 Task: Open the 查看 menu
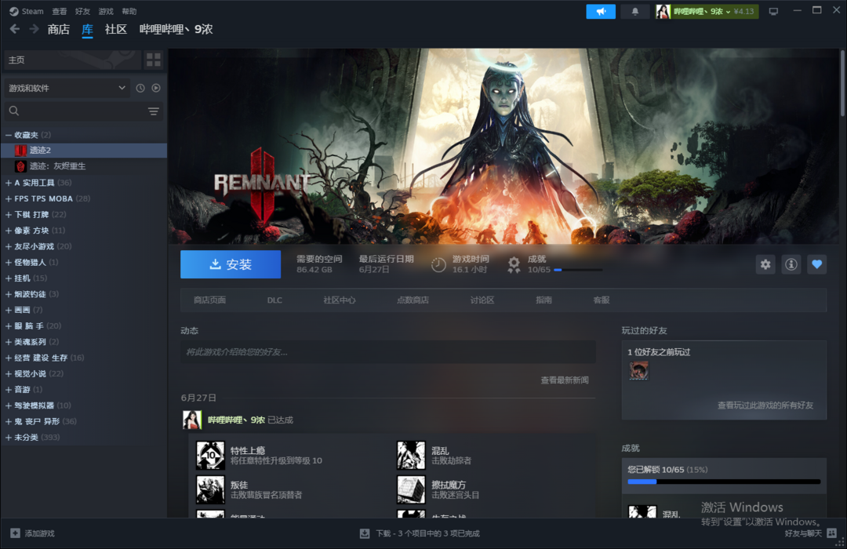pyautogui.click(x=60, y=11)
